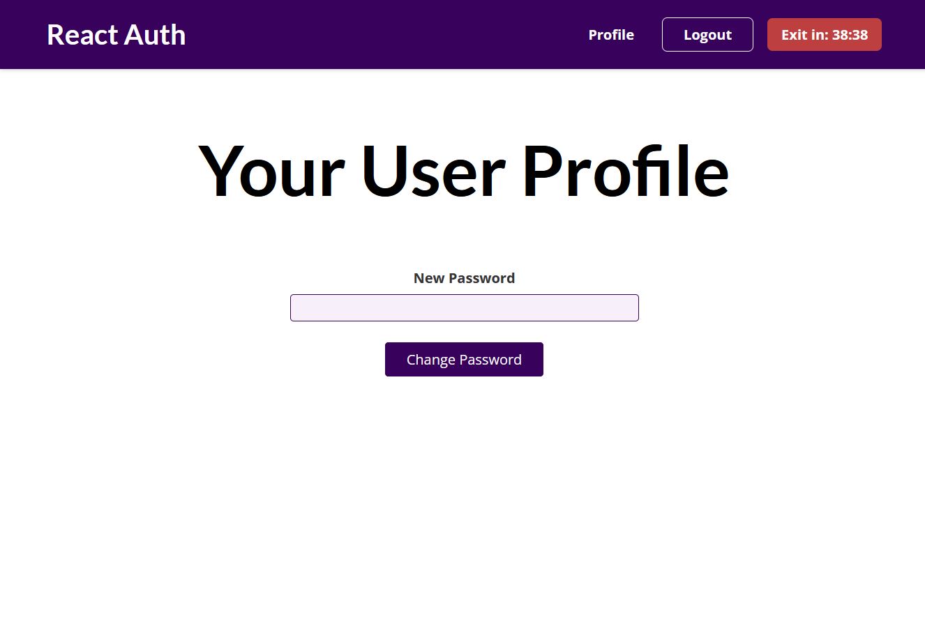This screenshot has height=617, width=925.
Task: Click the Change Password purple button
Action: click(x=464, y=359)
